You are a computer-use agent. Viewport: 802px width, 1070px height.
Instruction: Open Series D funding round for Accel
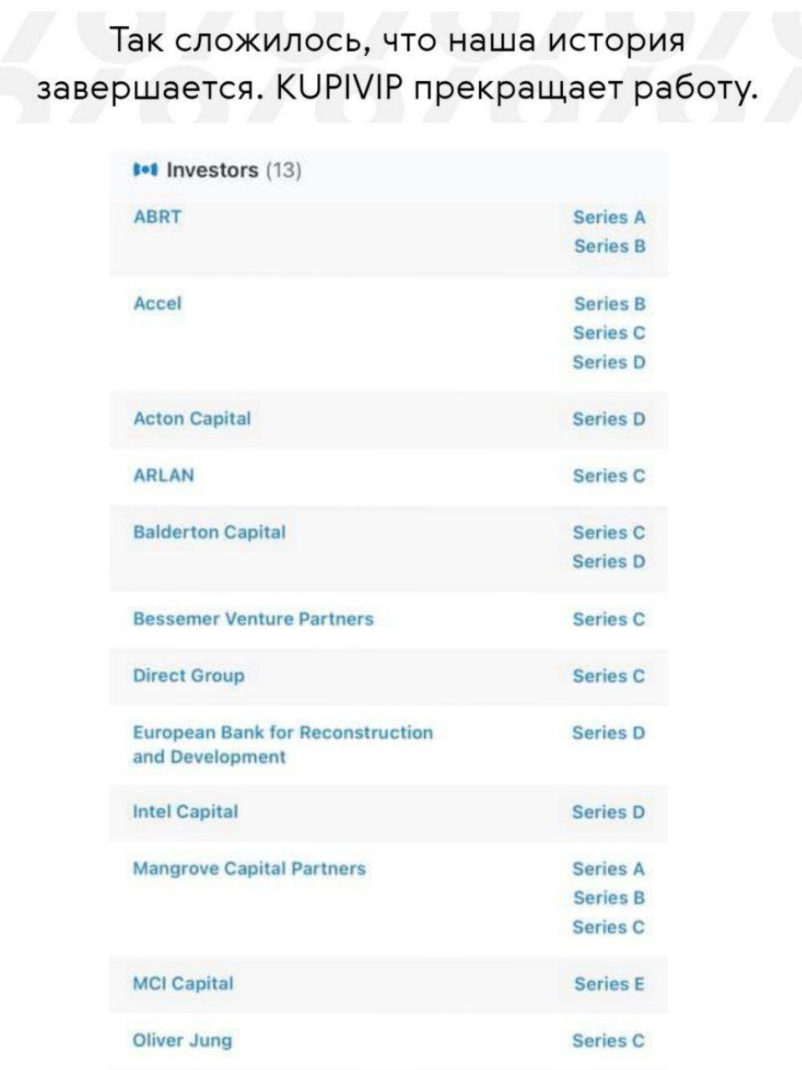pyautogui.click(x=607, y=362)
